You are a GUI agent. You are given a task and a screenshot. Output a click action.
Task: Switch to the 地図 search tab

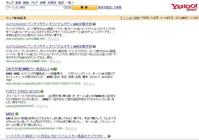tap(61, 3)
